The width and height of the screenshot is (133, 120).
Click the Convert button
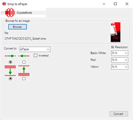(x=119, y=114)
